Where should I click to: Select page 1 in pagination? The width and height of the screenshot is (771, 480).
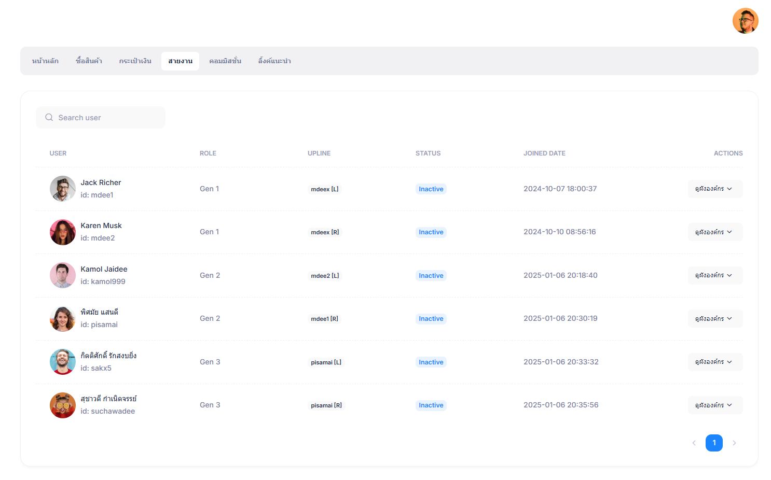714,443
